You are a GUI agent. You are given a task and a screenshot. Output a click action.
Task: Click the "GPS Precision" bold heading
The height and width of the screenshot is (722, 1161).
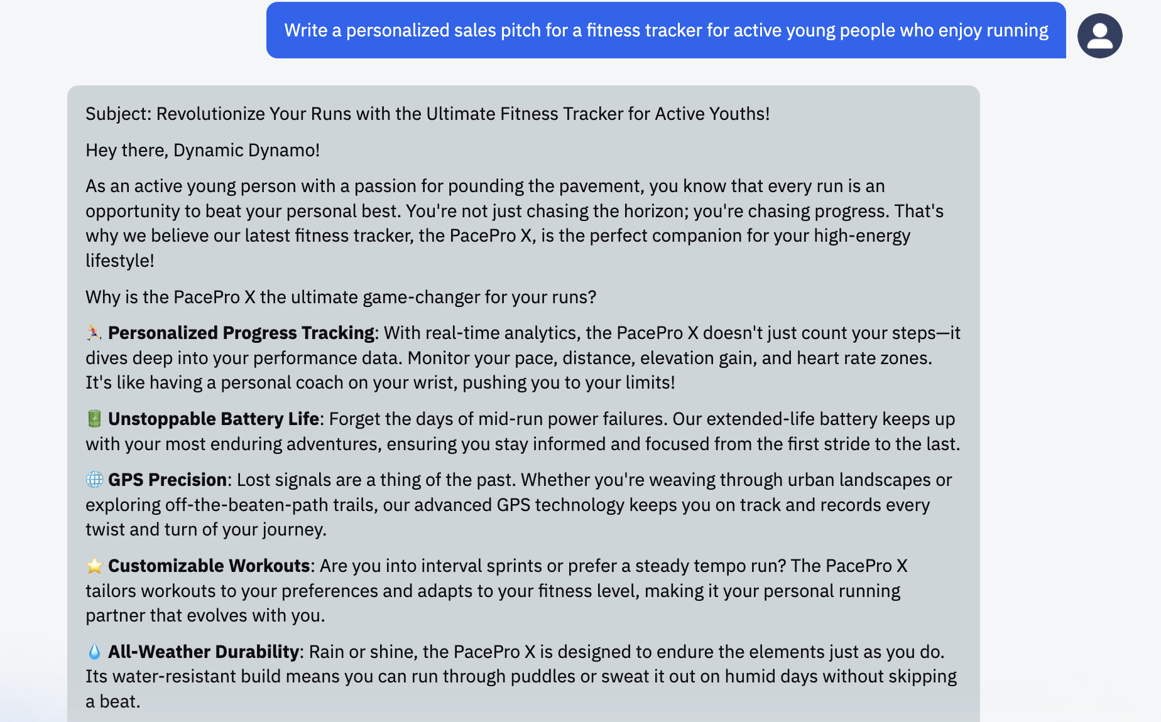[x=167, y=480]
